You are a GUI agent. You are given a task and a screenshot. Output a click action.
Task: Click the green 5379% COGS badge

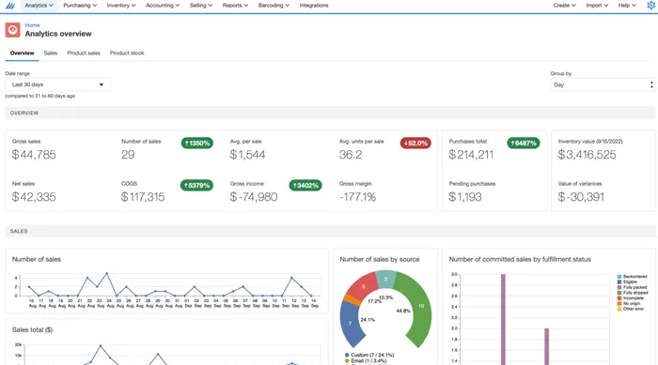click(196, 185)
